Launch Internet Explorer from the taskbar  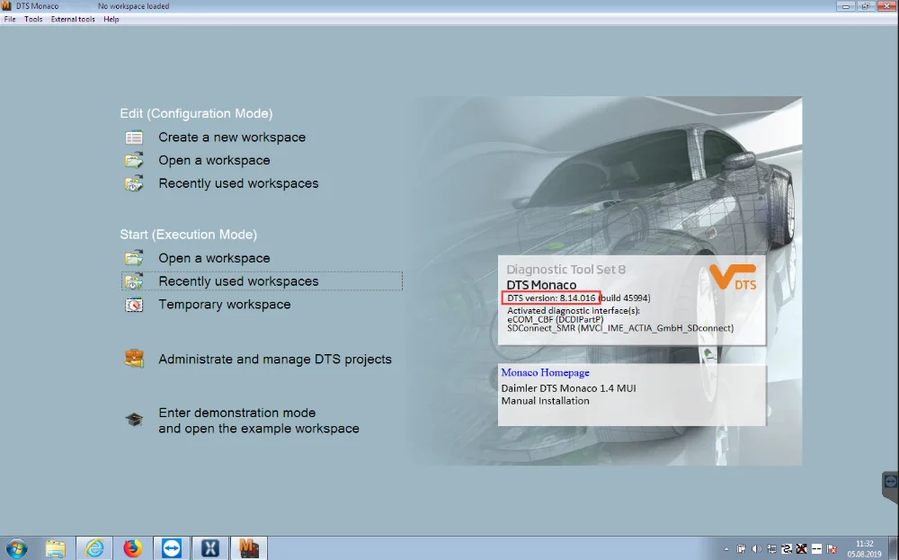point(94,548)
